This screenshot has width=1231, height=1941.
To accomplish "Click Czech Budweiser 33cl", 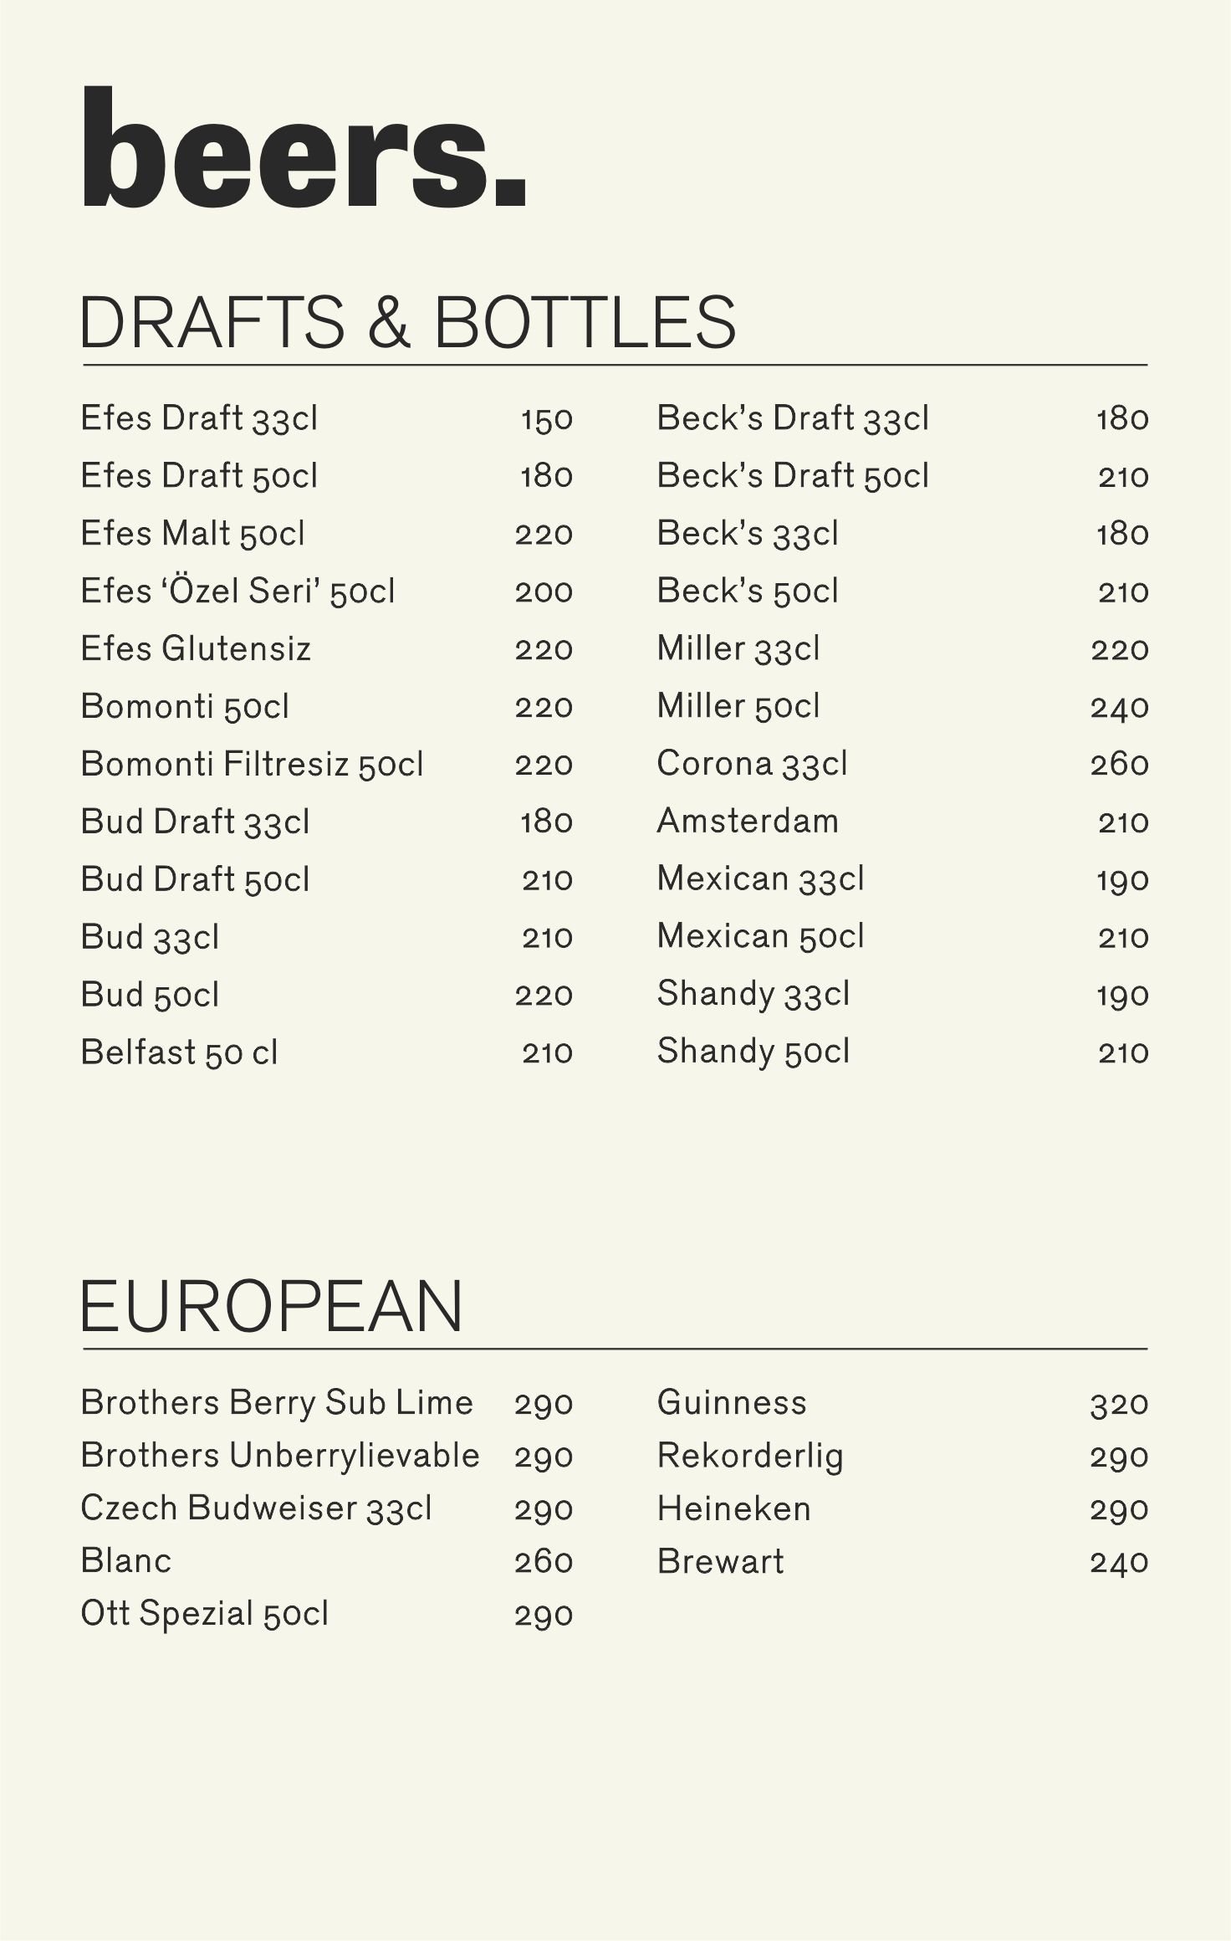I will tap(256, 1508).
